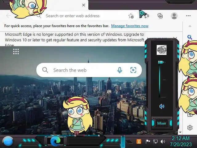Screen dimensions: 197x148
Task: Start voice search with microphone icon
Action: (x=120, y=70)
